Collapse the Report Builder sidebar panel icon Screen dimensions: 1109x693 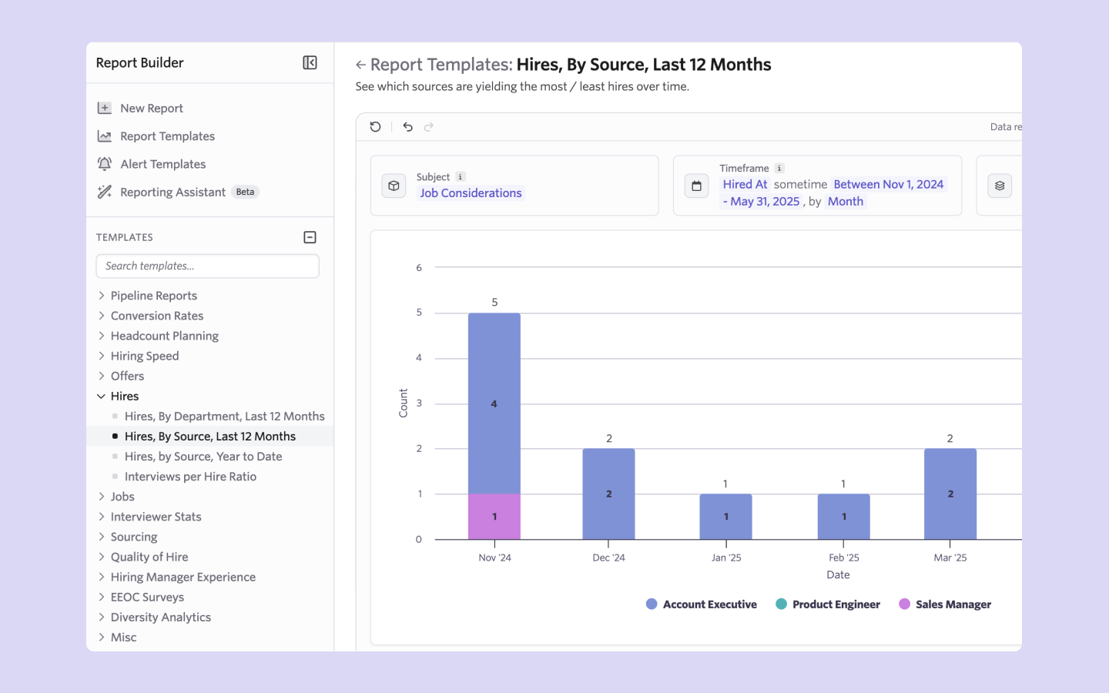pyautogui.click(x=310, y=63)
